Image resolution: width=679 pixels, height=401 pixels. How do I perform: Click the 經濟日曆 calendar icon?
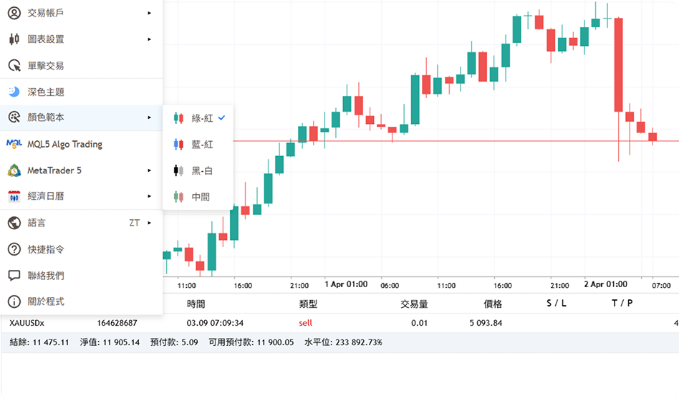pyautogui.click(x=14, y=196)
